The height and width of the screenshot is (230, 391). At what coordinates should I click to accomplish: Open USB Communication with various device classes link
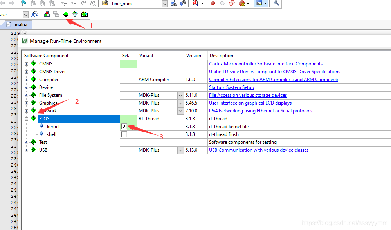259,150
